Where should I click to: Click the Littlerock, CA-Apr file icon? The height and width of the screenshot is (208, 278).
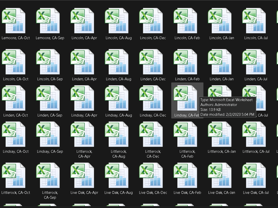coord(83,135)
